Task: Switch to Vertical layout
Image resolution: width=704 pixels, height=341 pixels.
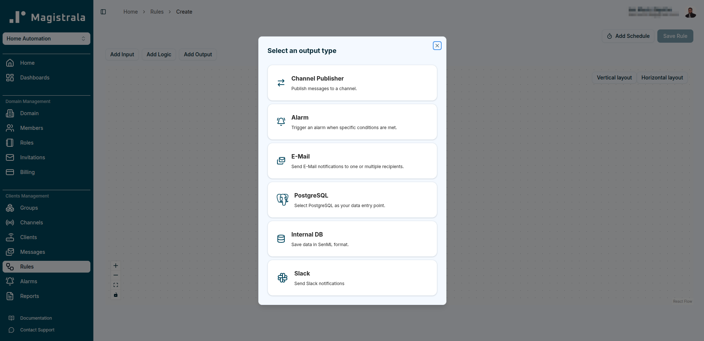Action: [x=614, y=78]
